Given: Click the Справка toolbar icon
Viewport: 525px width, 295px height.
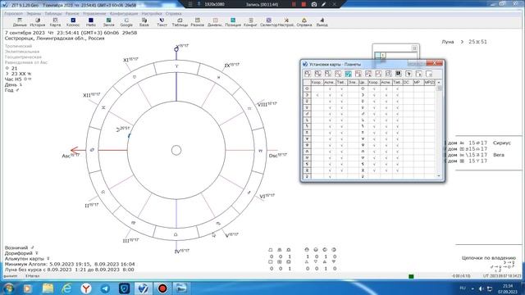Looking at the screenshot, I should pyautogui.click(x=304, y=22).
